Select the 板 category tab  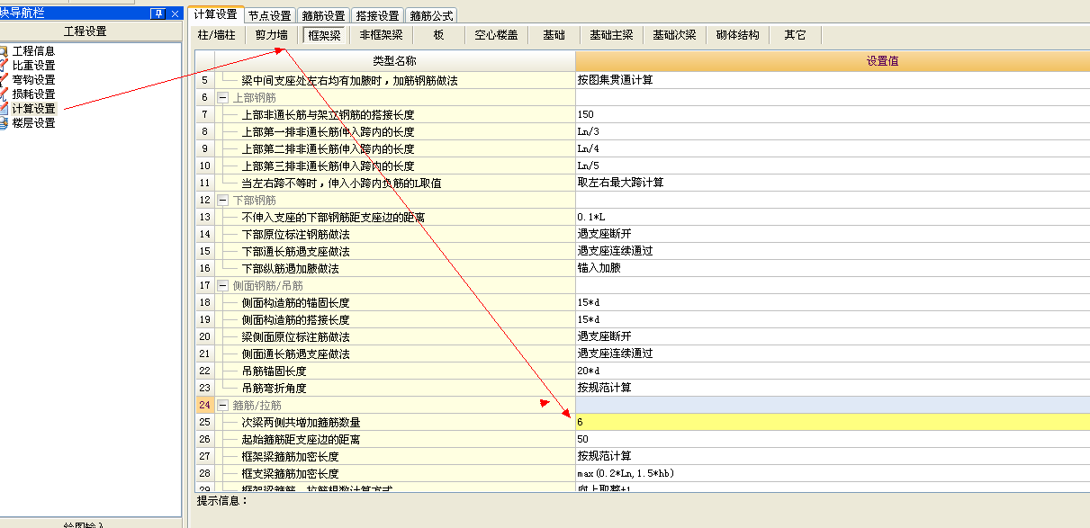click(438, 36)
